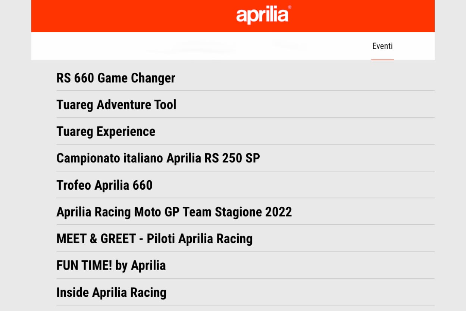Open RS 660 Game Changer event
466x311 pixels.
coord(116,78)
